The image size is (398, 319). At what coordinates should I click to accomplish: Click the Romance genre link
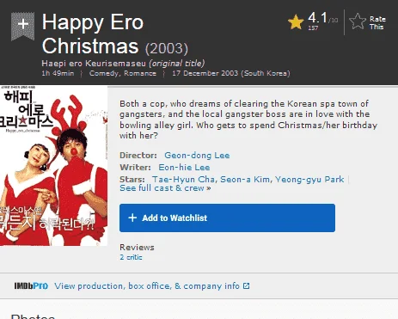(140, 73)
